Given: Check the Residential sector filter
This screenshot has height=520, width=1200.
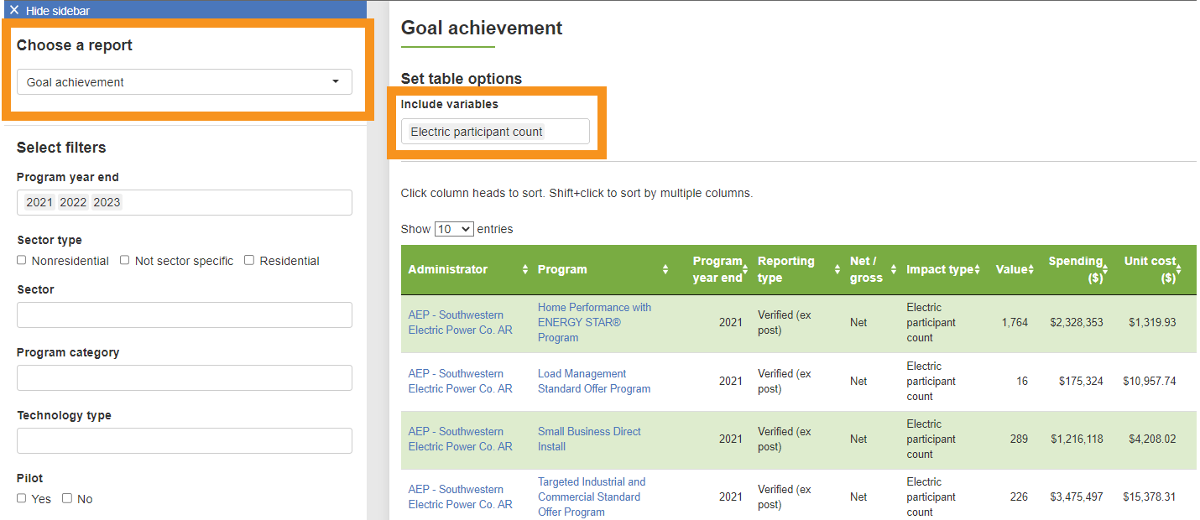Looking at the screenshot, I should [249, 260].
